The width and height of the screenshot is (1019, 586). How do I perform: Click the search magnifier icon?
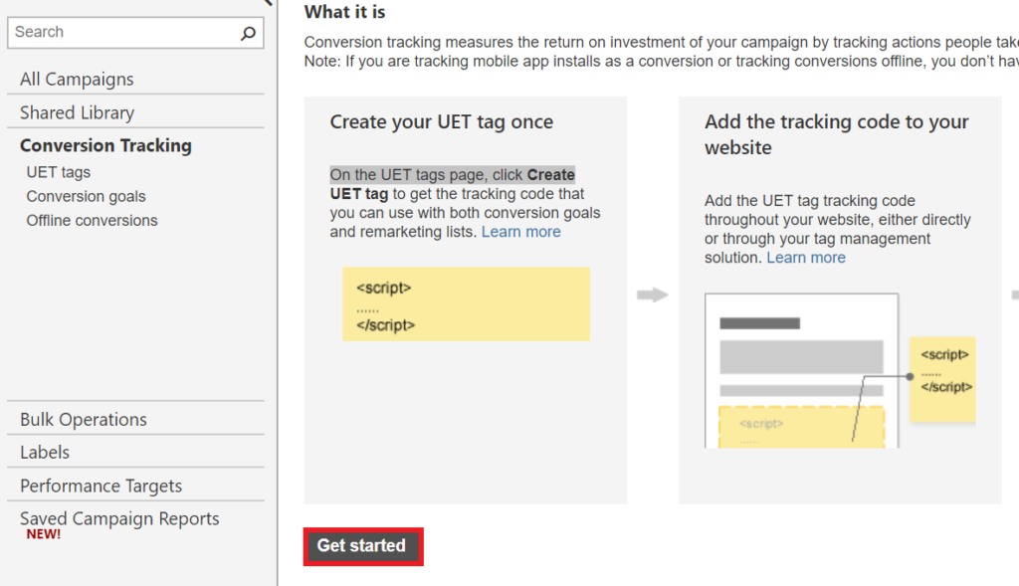pos(247,32)
